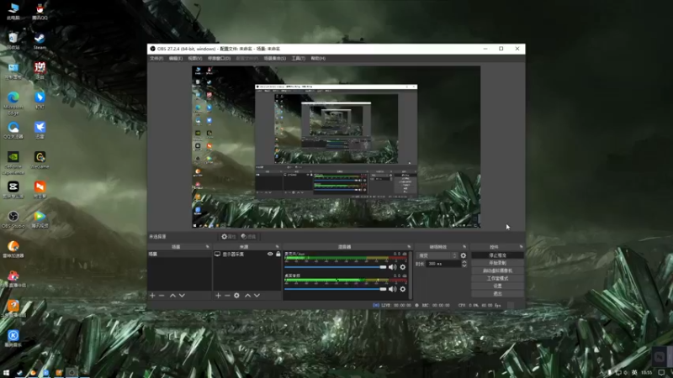Pop out the Controls dock panel

point(521,247)
